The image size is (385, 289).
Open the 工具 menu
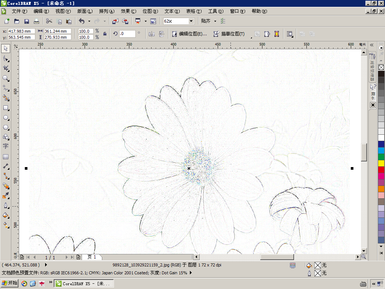(x=216, y=11)
